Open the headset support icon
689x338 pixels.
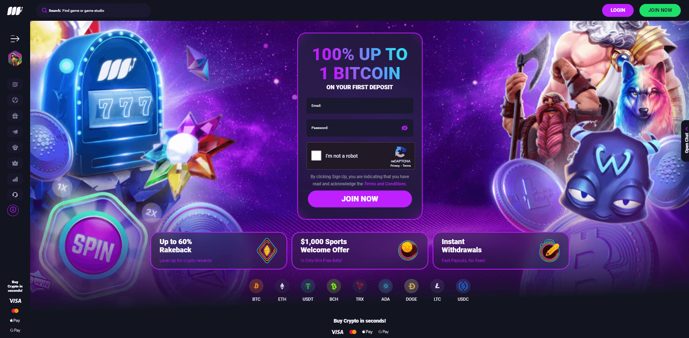click(x=15, y=195)
